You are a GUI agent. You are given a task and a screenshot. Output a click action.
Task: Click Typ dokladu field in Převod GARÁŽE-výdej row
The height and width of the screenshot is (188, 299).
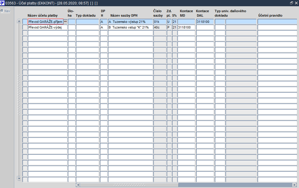pos(87,27)
